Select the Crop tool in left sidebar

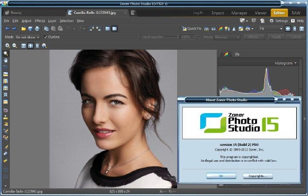[x=6, y=67]
